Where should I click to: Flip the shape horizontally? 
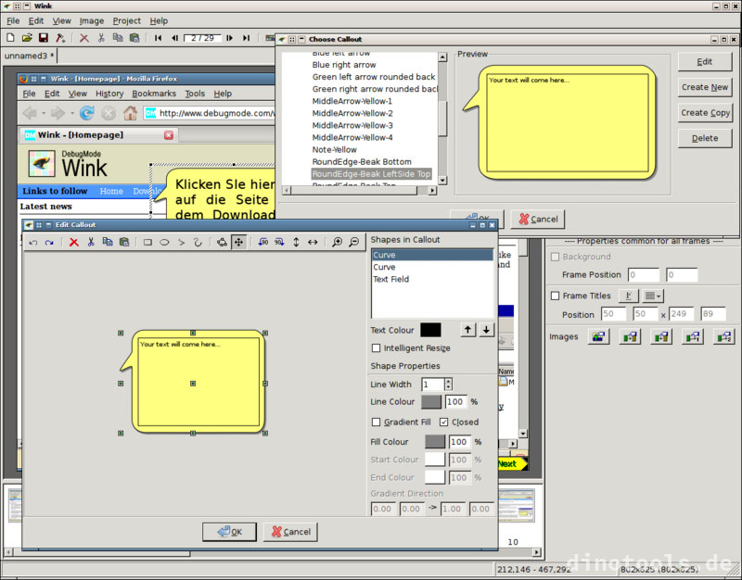(x=313, y=243)
